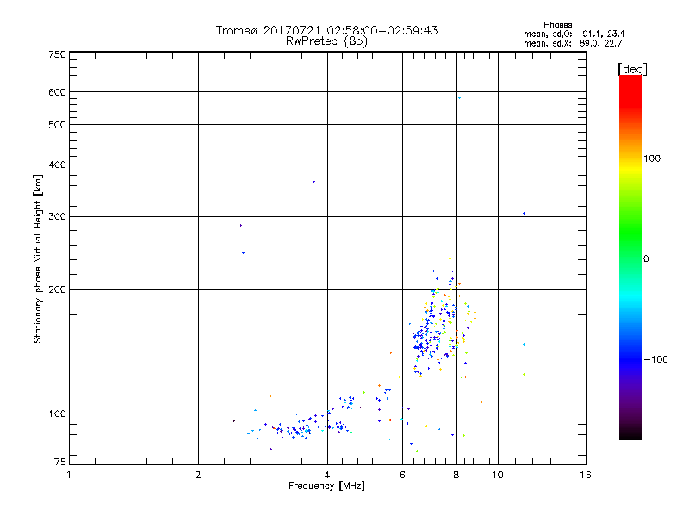Click the plot title 'Tromsø 20170721 02:58:00-02:59:43'
This screenshot has height=517, width=689.
[326, 30]
